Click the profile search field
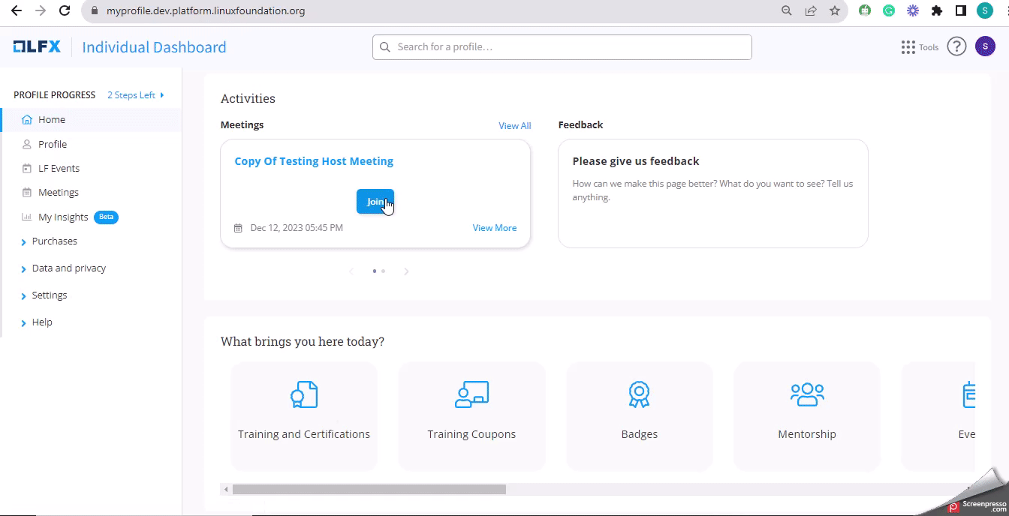Screen dimensions: 1009x516 [562, 47]
